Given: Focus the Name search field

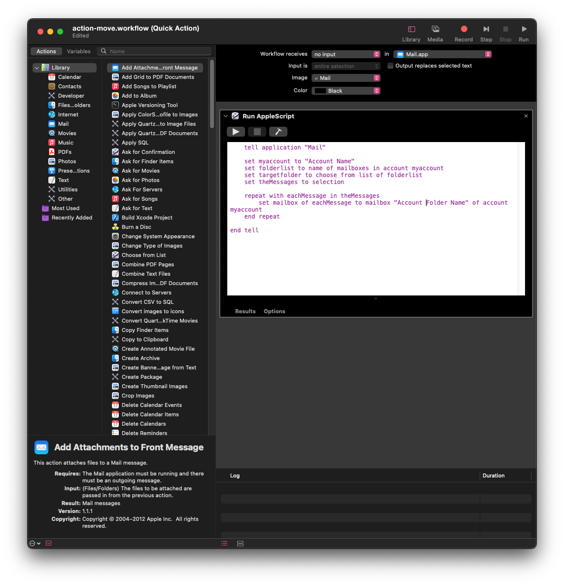Looking at the screenshot, I should click(x=154, y=51).
